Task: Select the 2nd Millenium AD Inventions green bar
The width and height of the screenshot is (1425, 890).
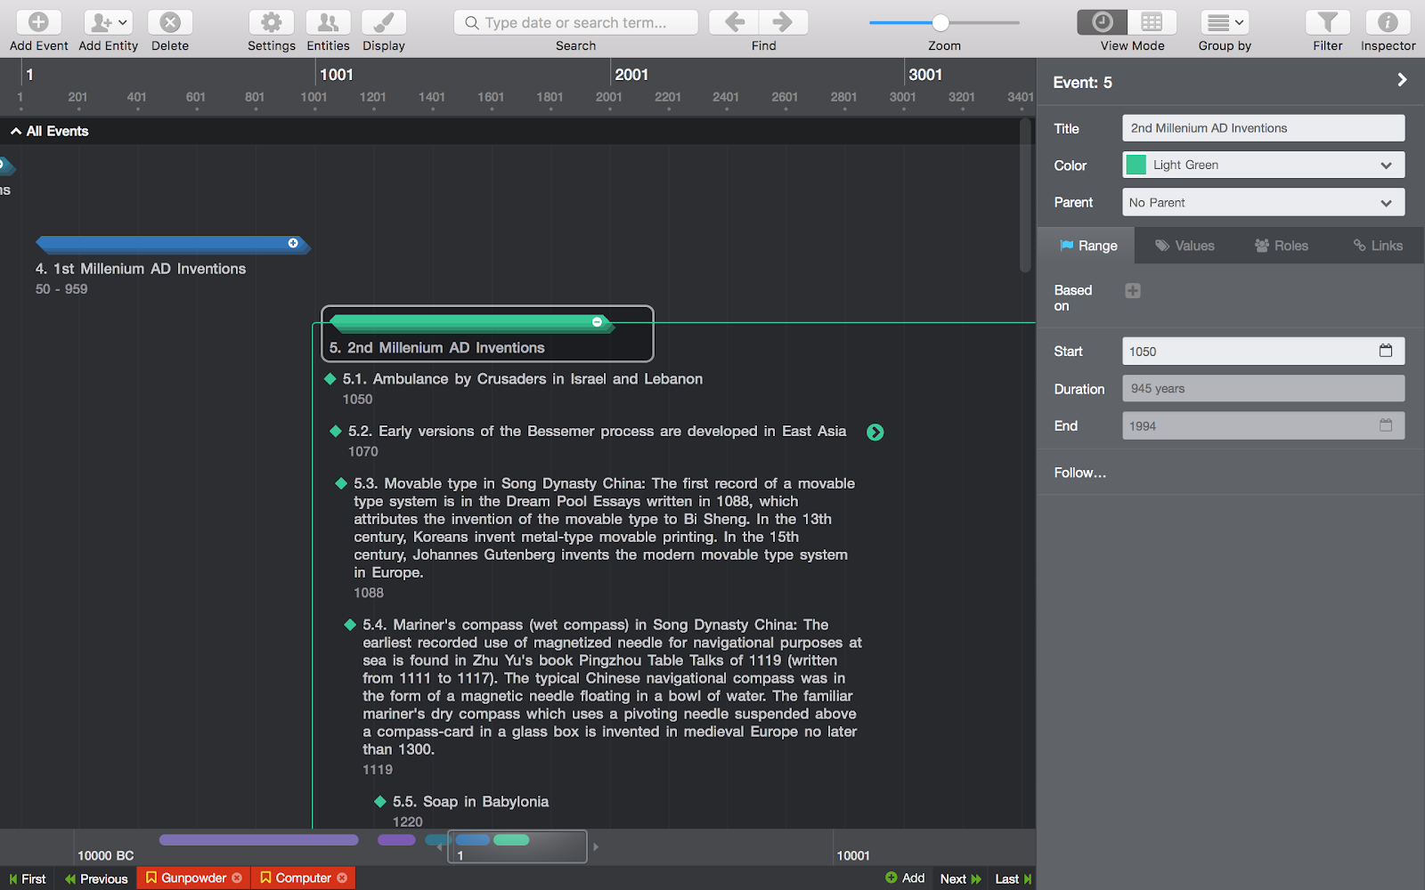Action: click(472, 323)
